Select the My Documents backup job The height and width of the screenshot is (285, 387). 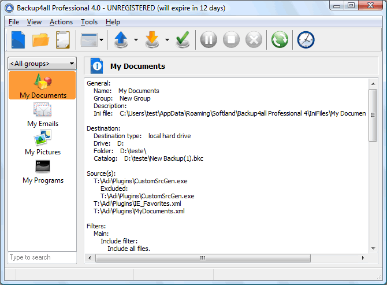(x=42, y=86)
